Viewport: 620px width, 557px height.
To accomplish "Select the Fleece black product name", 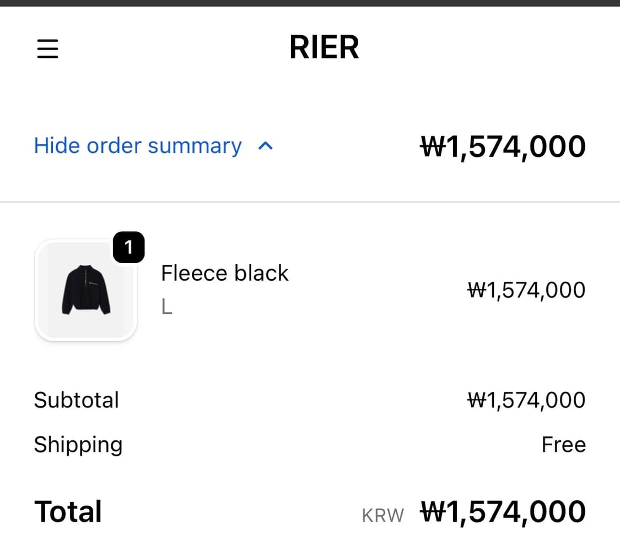I will click(225, 272).
